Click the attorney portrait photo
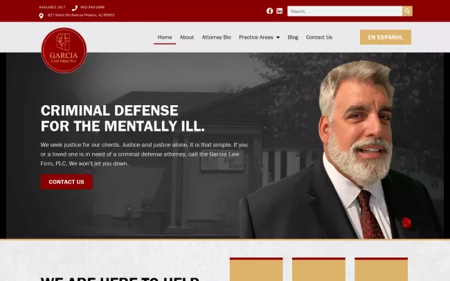The width and height of the screenshot is (450, 281). point(341,149)
